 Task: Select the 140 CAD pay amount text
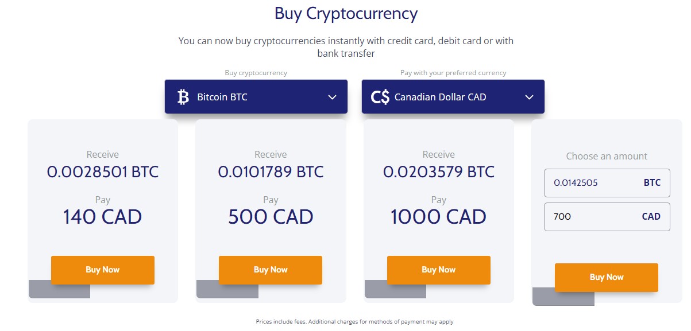pos(102,217)
